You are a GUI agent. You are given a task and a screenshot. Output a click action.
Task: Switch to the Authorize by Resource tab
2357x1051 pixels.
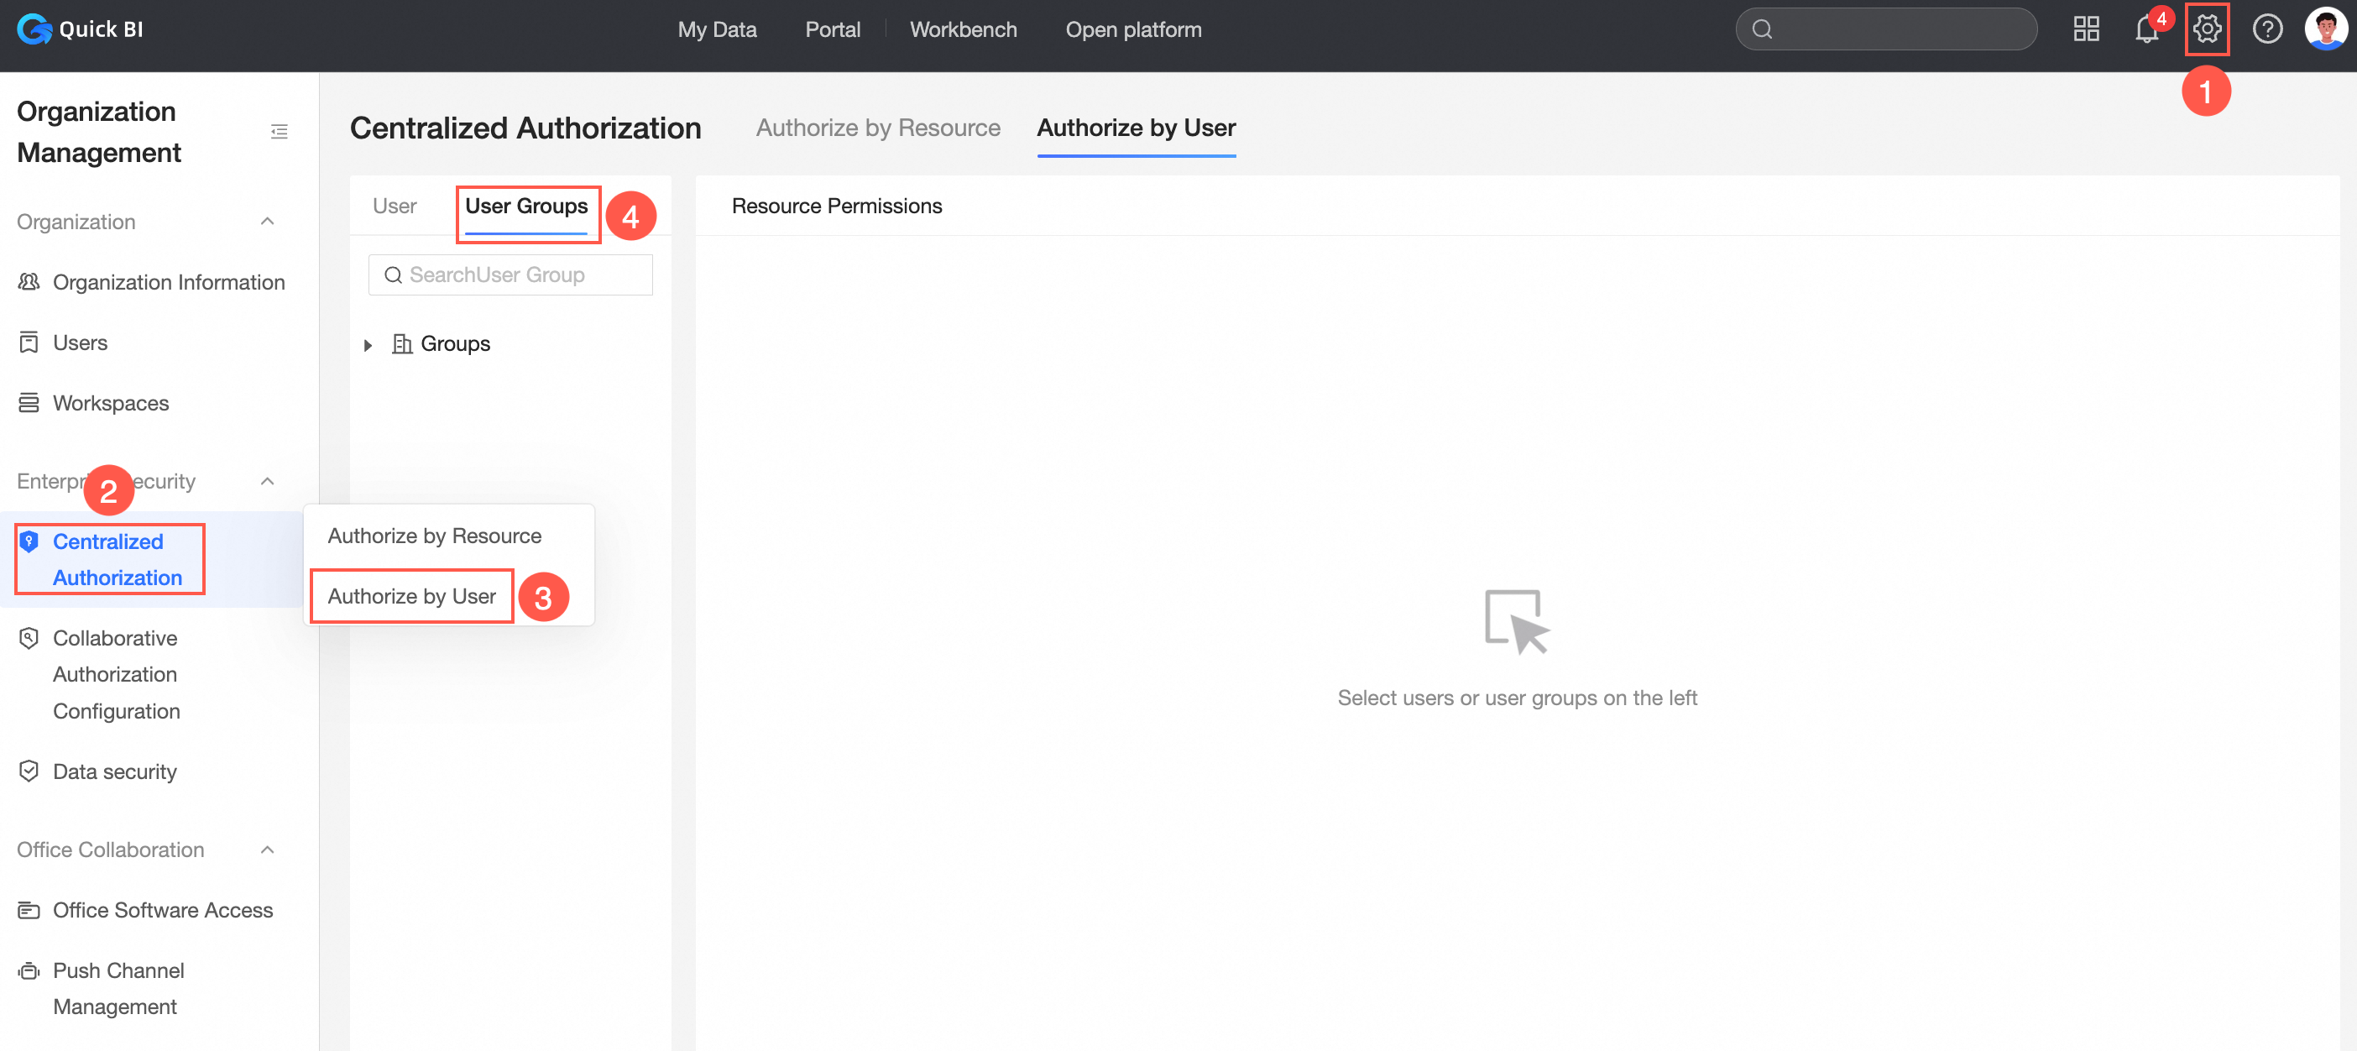[x=877, y=128]
